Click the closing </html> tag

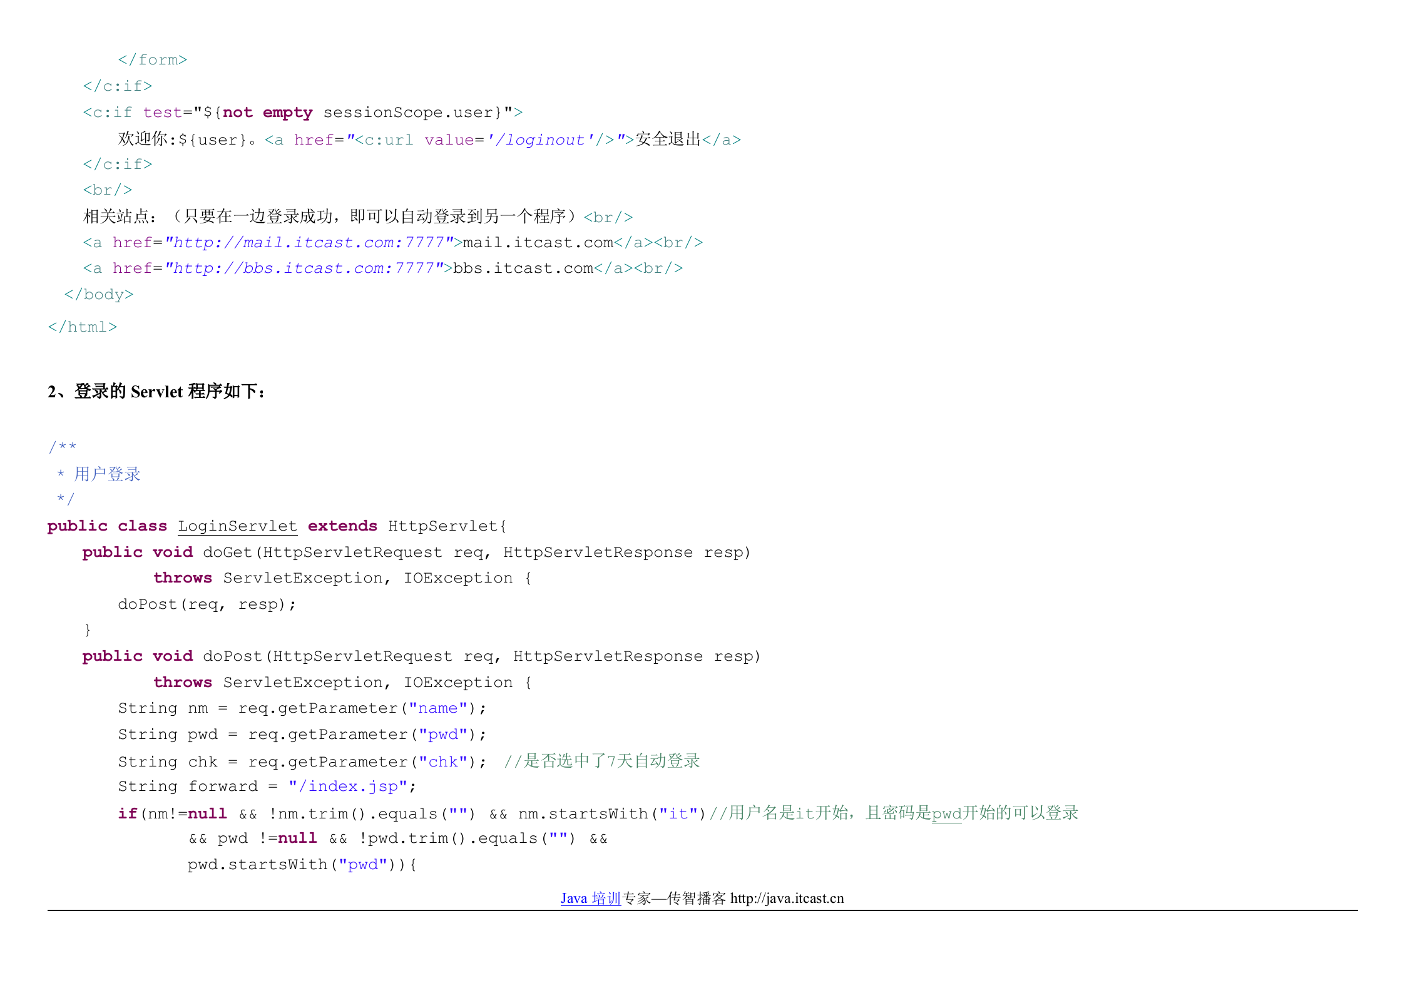[83, 326]
